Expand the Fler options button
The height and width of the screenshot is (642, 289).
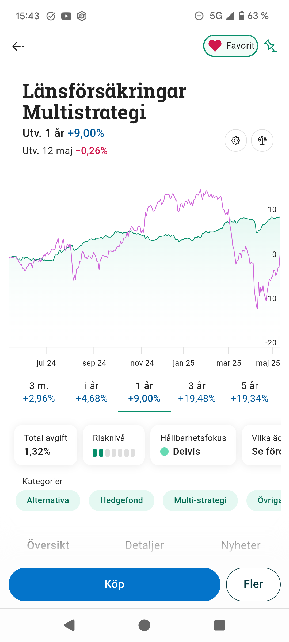253,584
